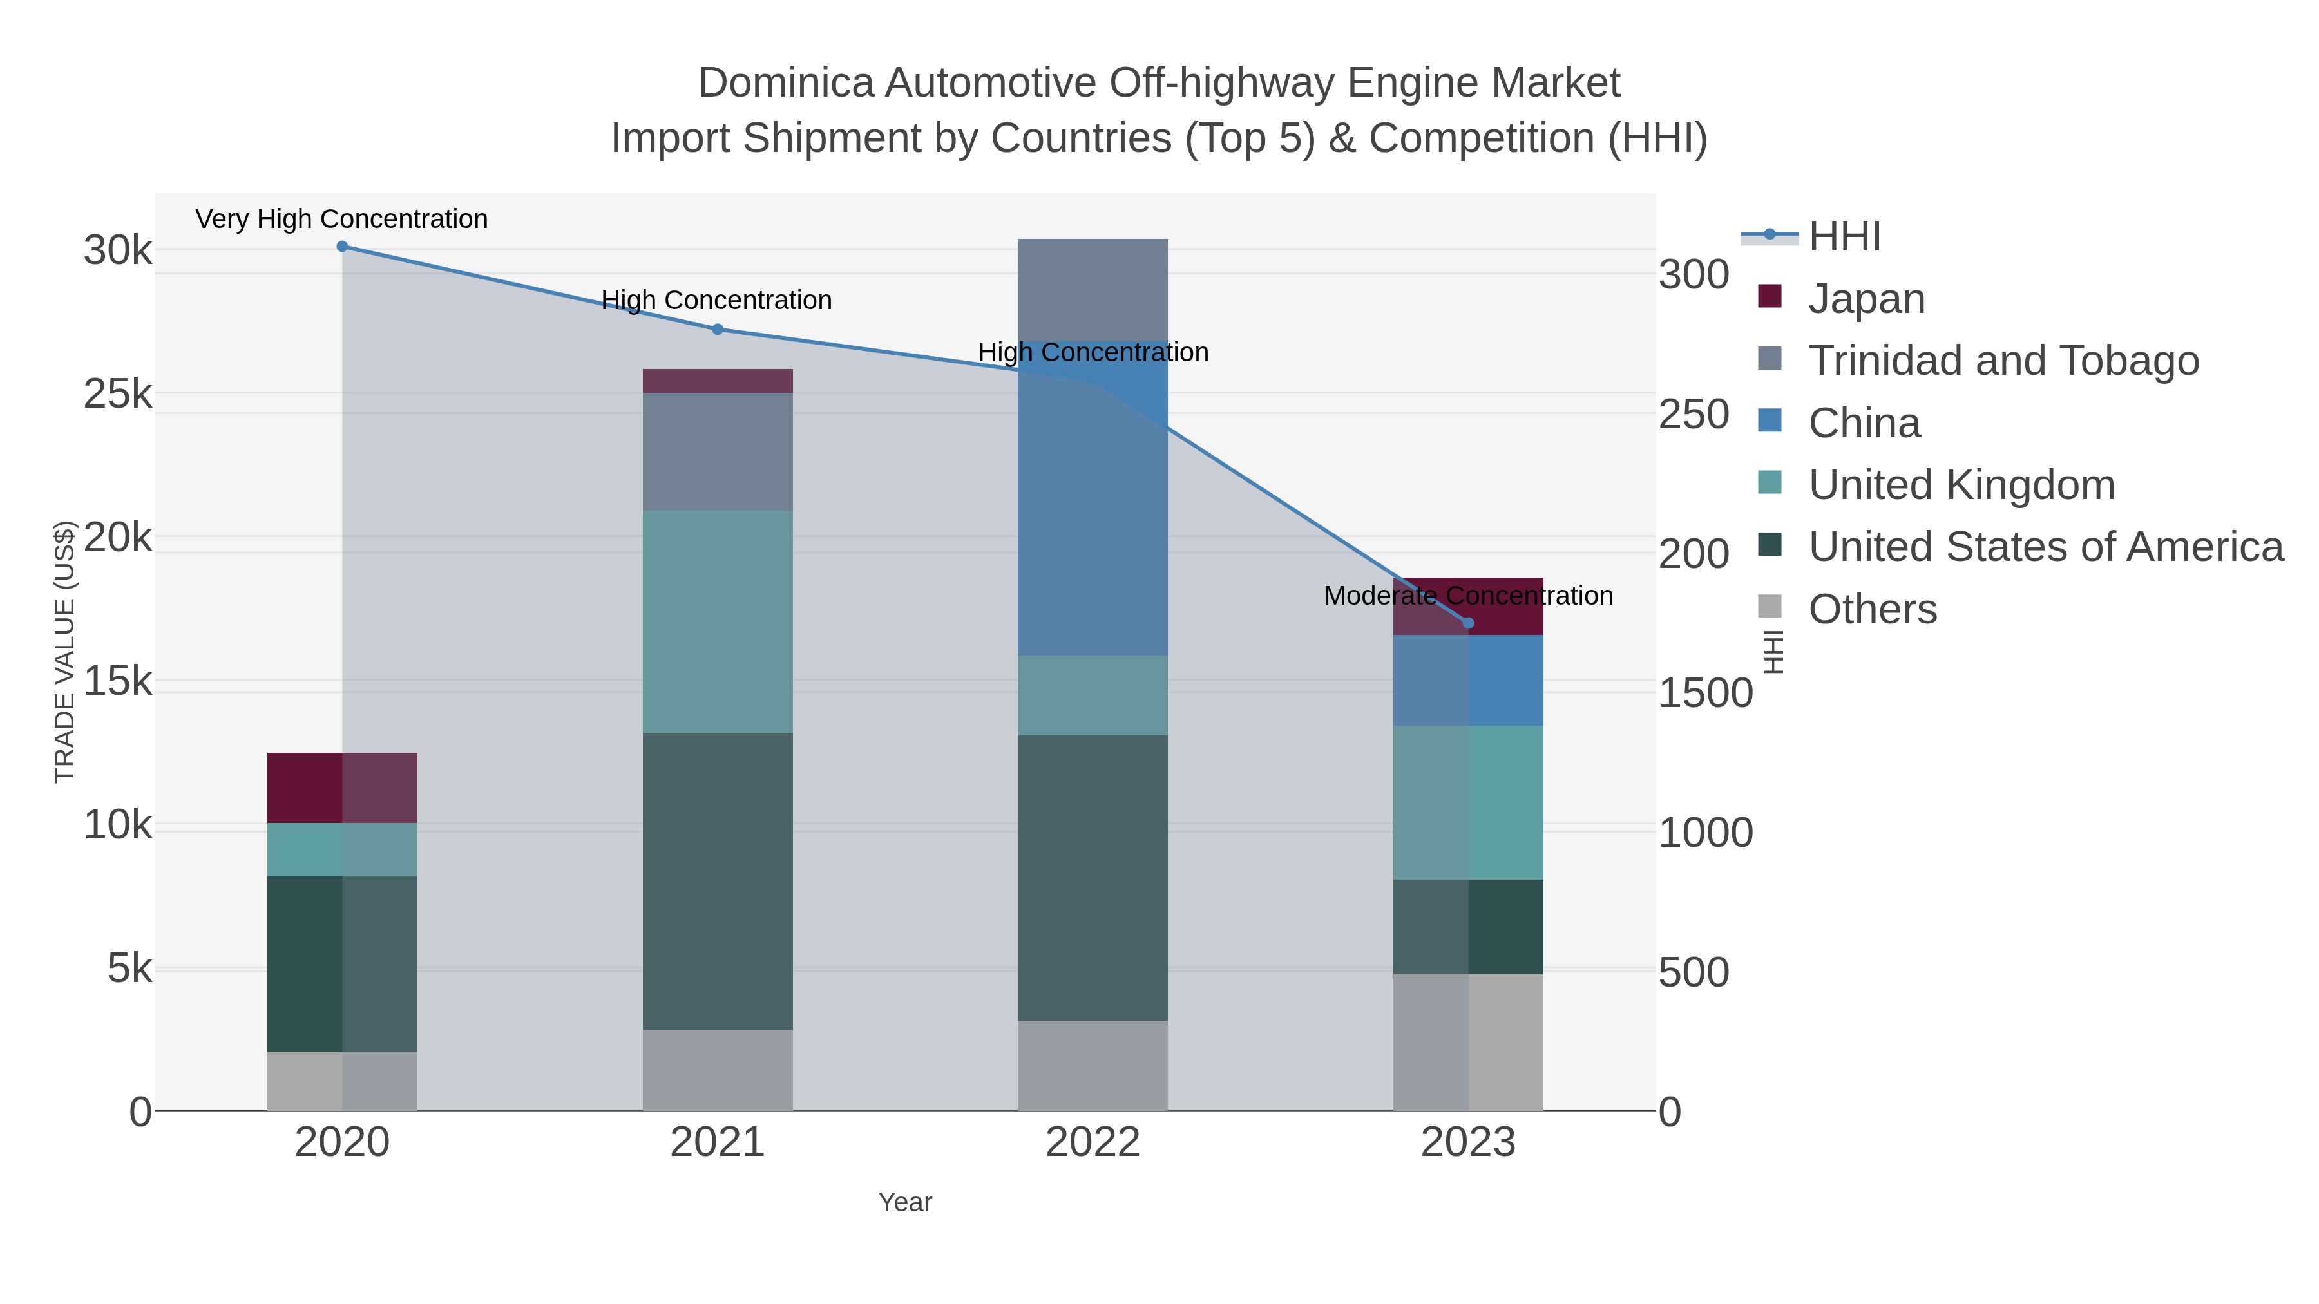The width and height of the screenshot is (2319, 1304).
Task: Click the 2020 United States bar segment
Action: [x=342, y=964]
